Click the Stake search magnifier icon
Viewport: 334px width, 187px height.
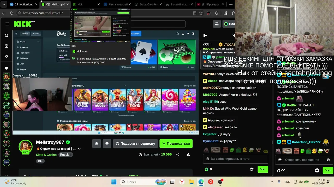click(178, 34)
